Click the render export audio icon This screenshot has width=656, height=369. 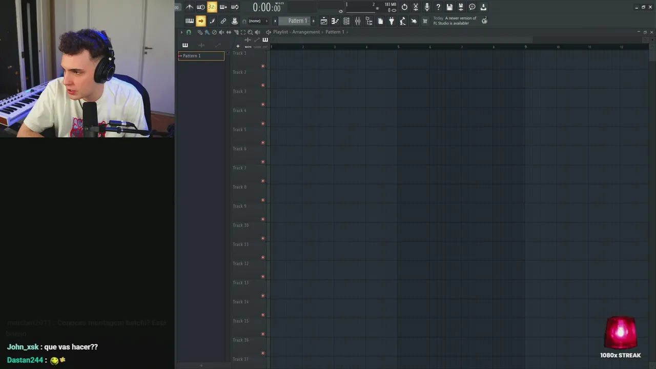pos(461,7)
